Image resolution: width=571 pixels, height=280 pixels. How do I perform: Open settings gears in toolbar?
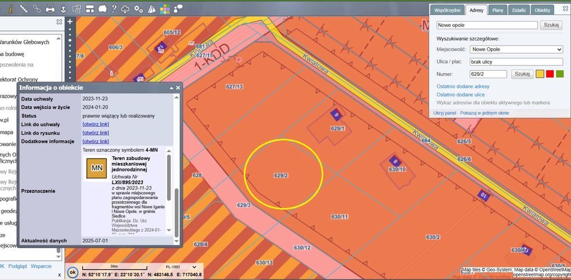click(x=139, y=9)
